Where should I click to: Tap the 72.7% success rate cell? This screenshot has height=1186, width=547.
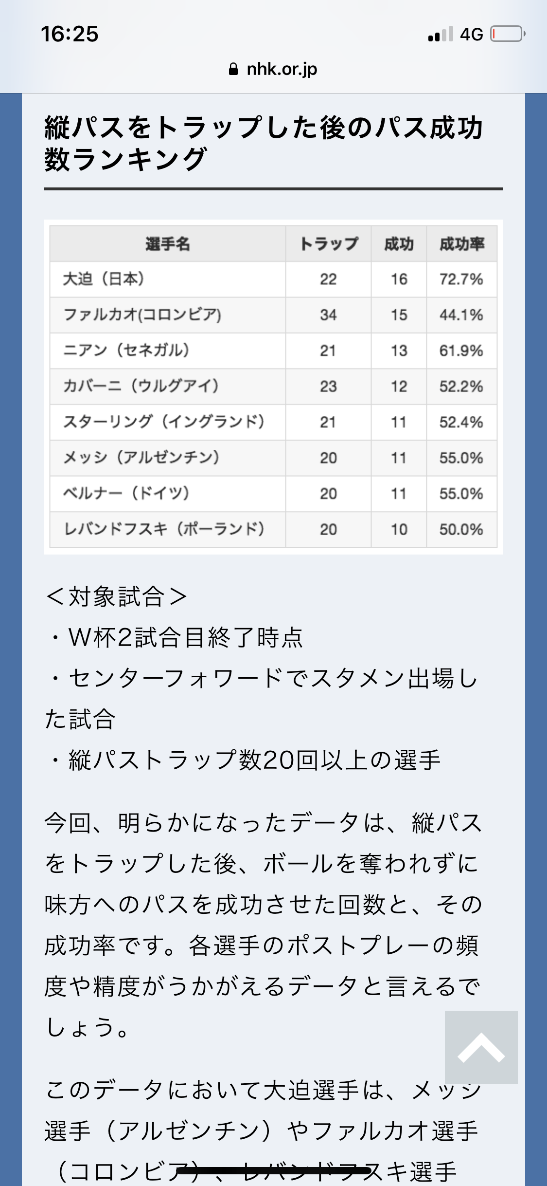(x=461, y=279)
